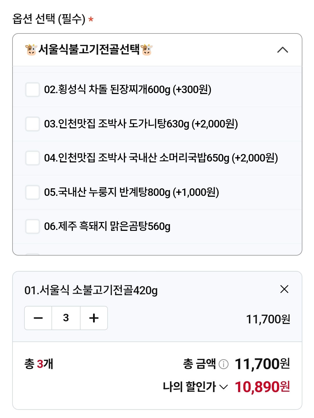314x418 pixels.
Task: Open the info icon next to 총 금액
Action: coord(223,364)
